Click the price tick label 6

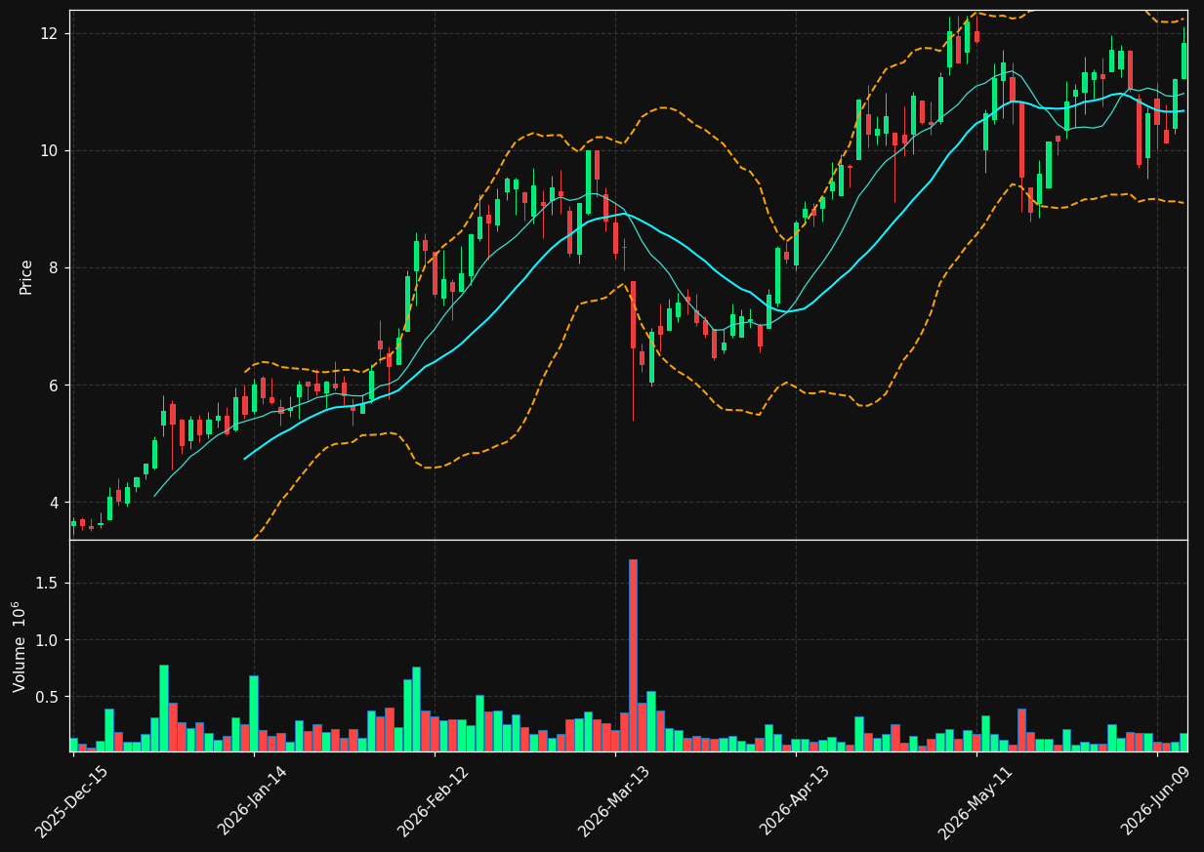tap(55, 385)
